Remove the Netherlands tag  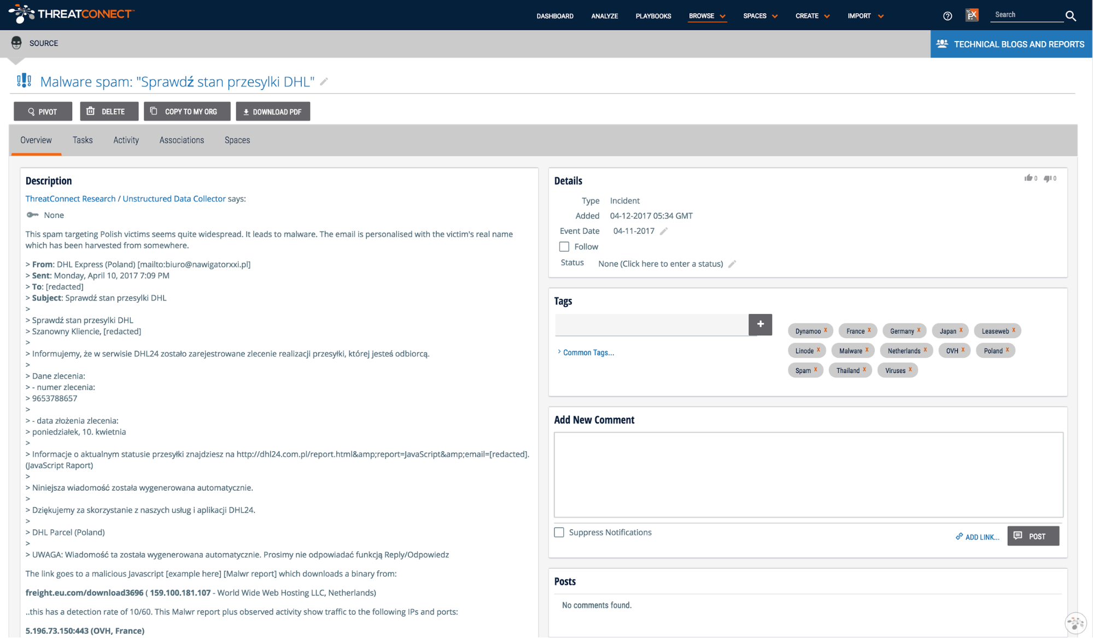click(925, 350)
